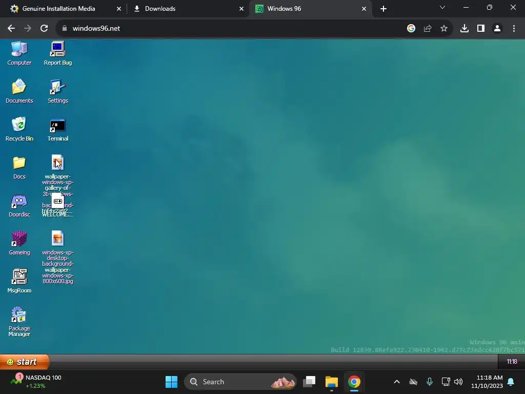Open the notifications bell icon
Screen dimensions: 525x394
[x=511, y=382]
